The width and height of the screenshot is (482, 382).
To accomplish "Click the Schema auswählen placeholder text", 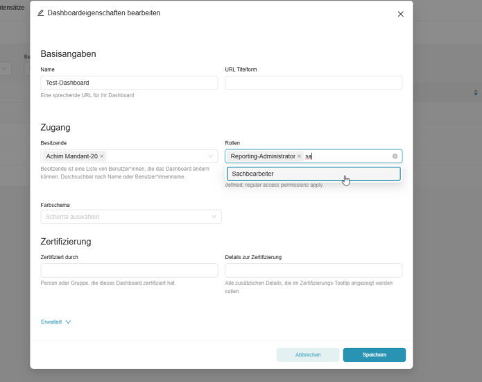I will [x=73, y=217].
